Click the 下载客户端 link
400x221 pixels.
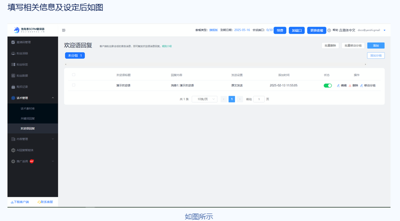point(21,202)
